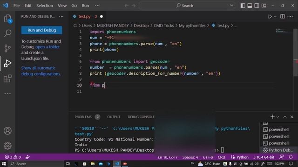298x167 pixels.
Task: Add a new terminal with plus icon
Action: point(272,116)
